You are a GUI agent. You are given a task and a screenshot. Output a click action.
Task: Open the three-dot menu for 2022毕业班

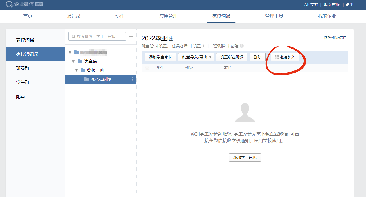point(132,79)
